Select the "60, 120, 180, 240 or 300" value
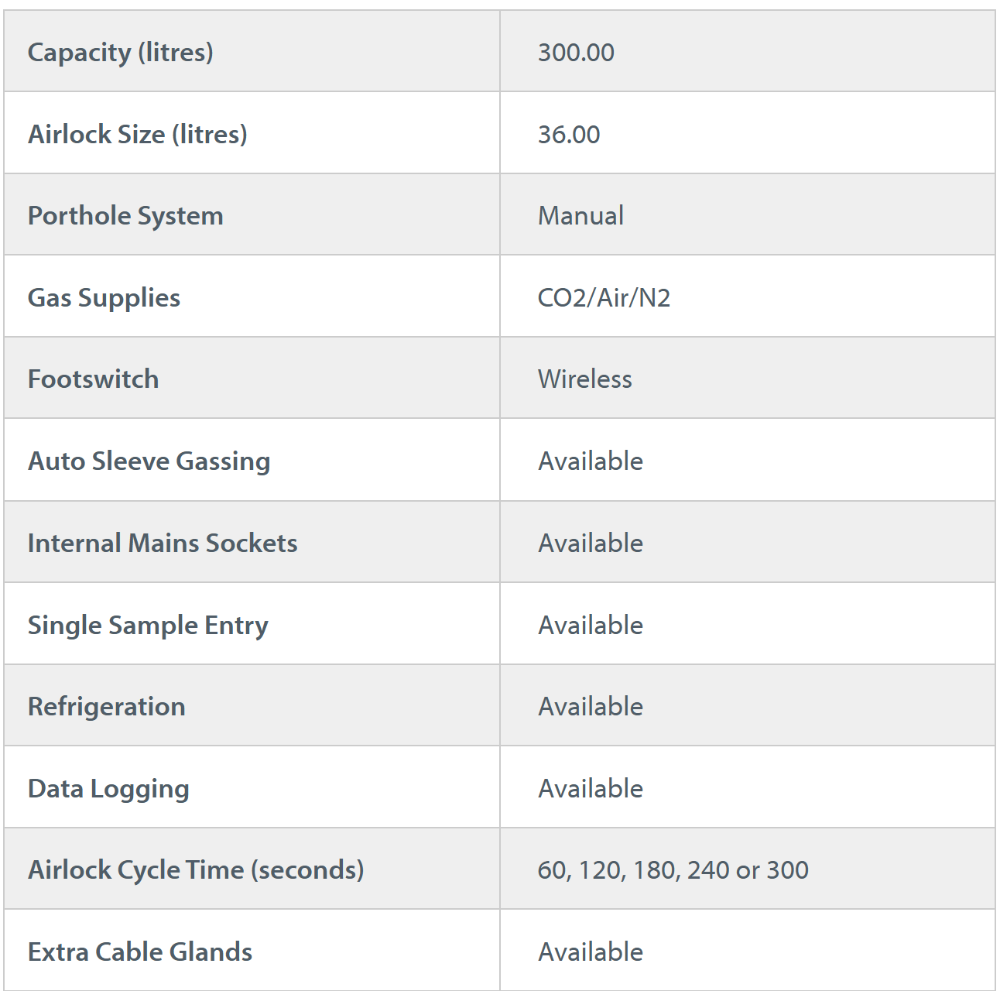 (673, 870)
